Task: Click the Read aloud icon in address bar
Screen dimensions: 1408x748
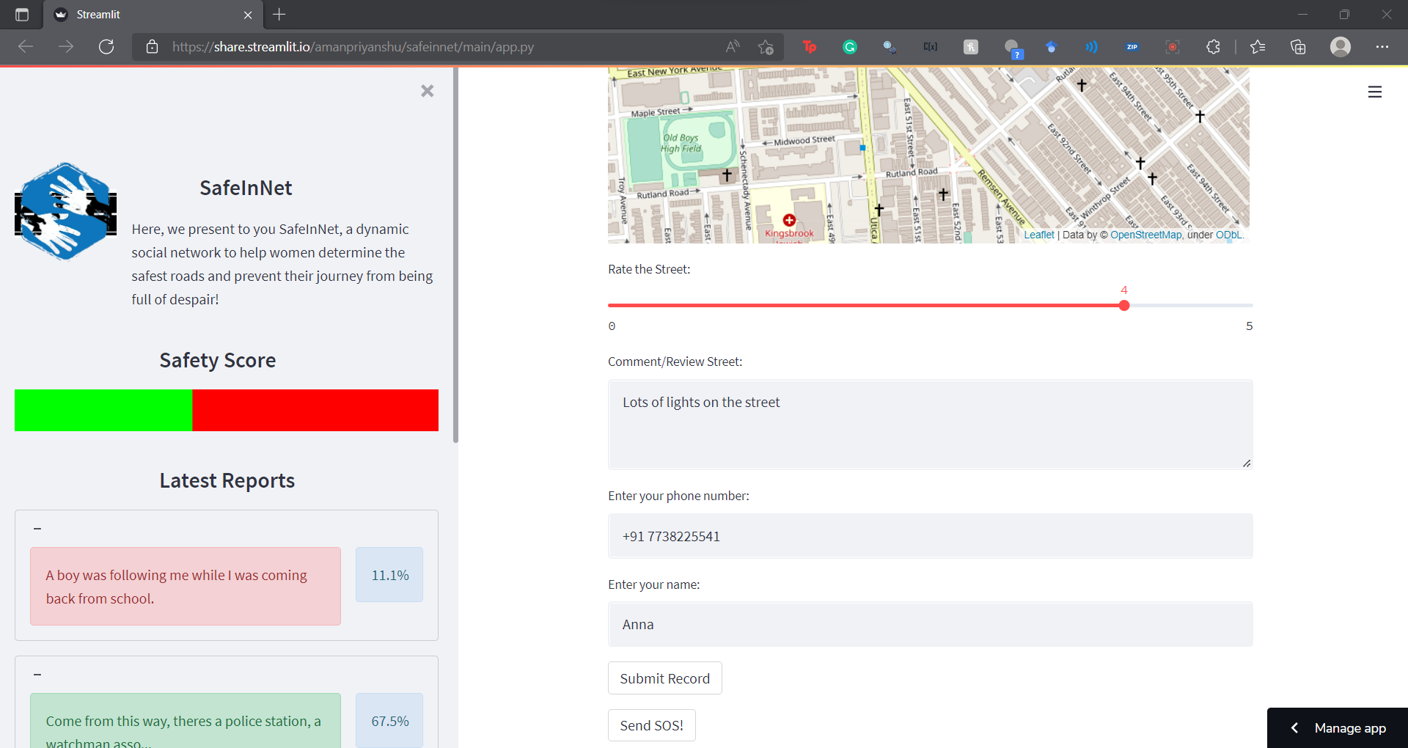Action: 732,47
